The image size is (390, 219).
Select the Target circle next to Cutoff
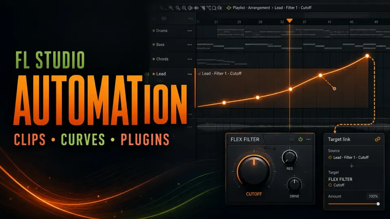coord(330,185)
